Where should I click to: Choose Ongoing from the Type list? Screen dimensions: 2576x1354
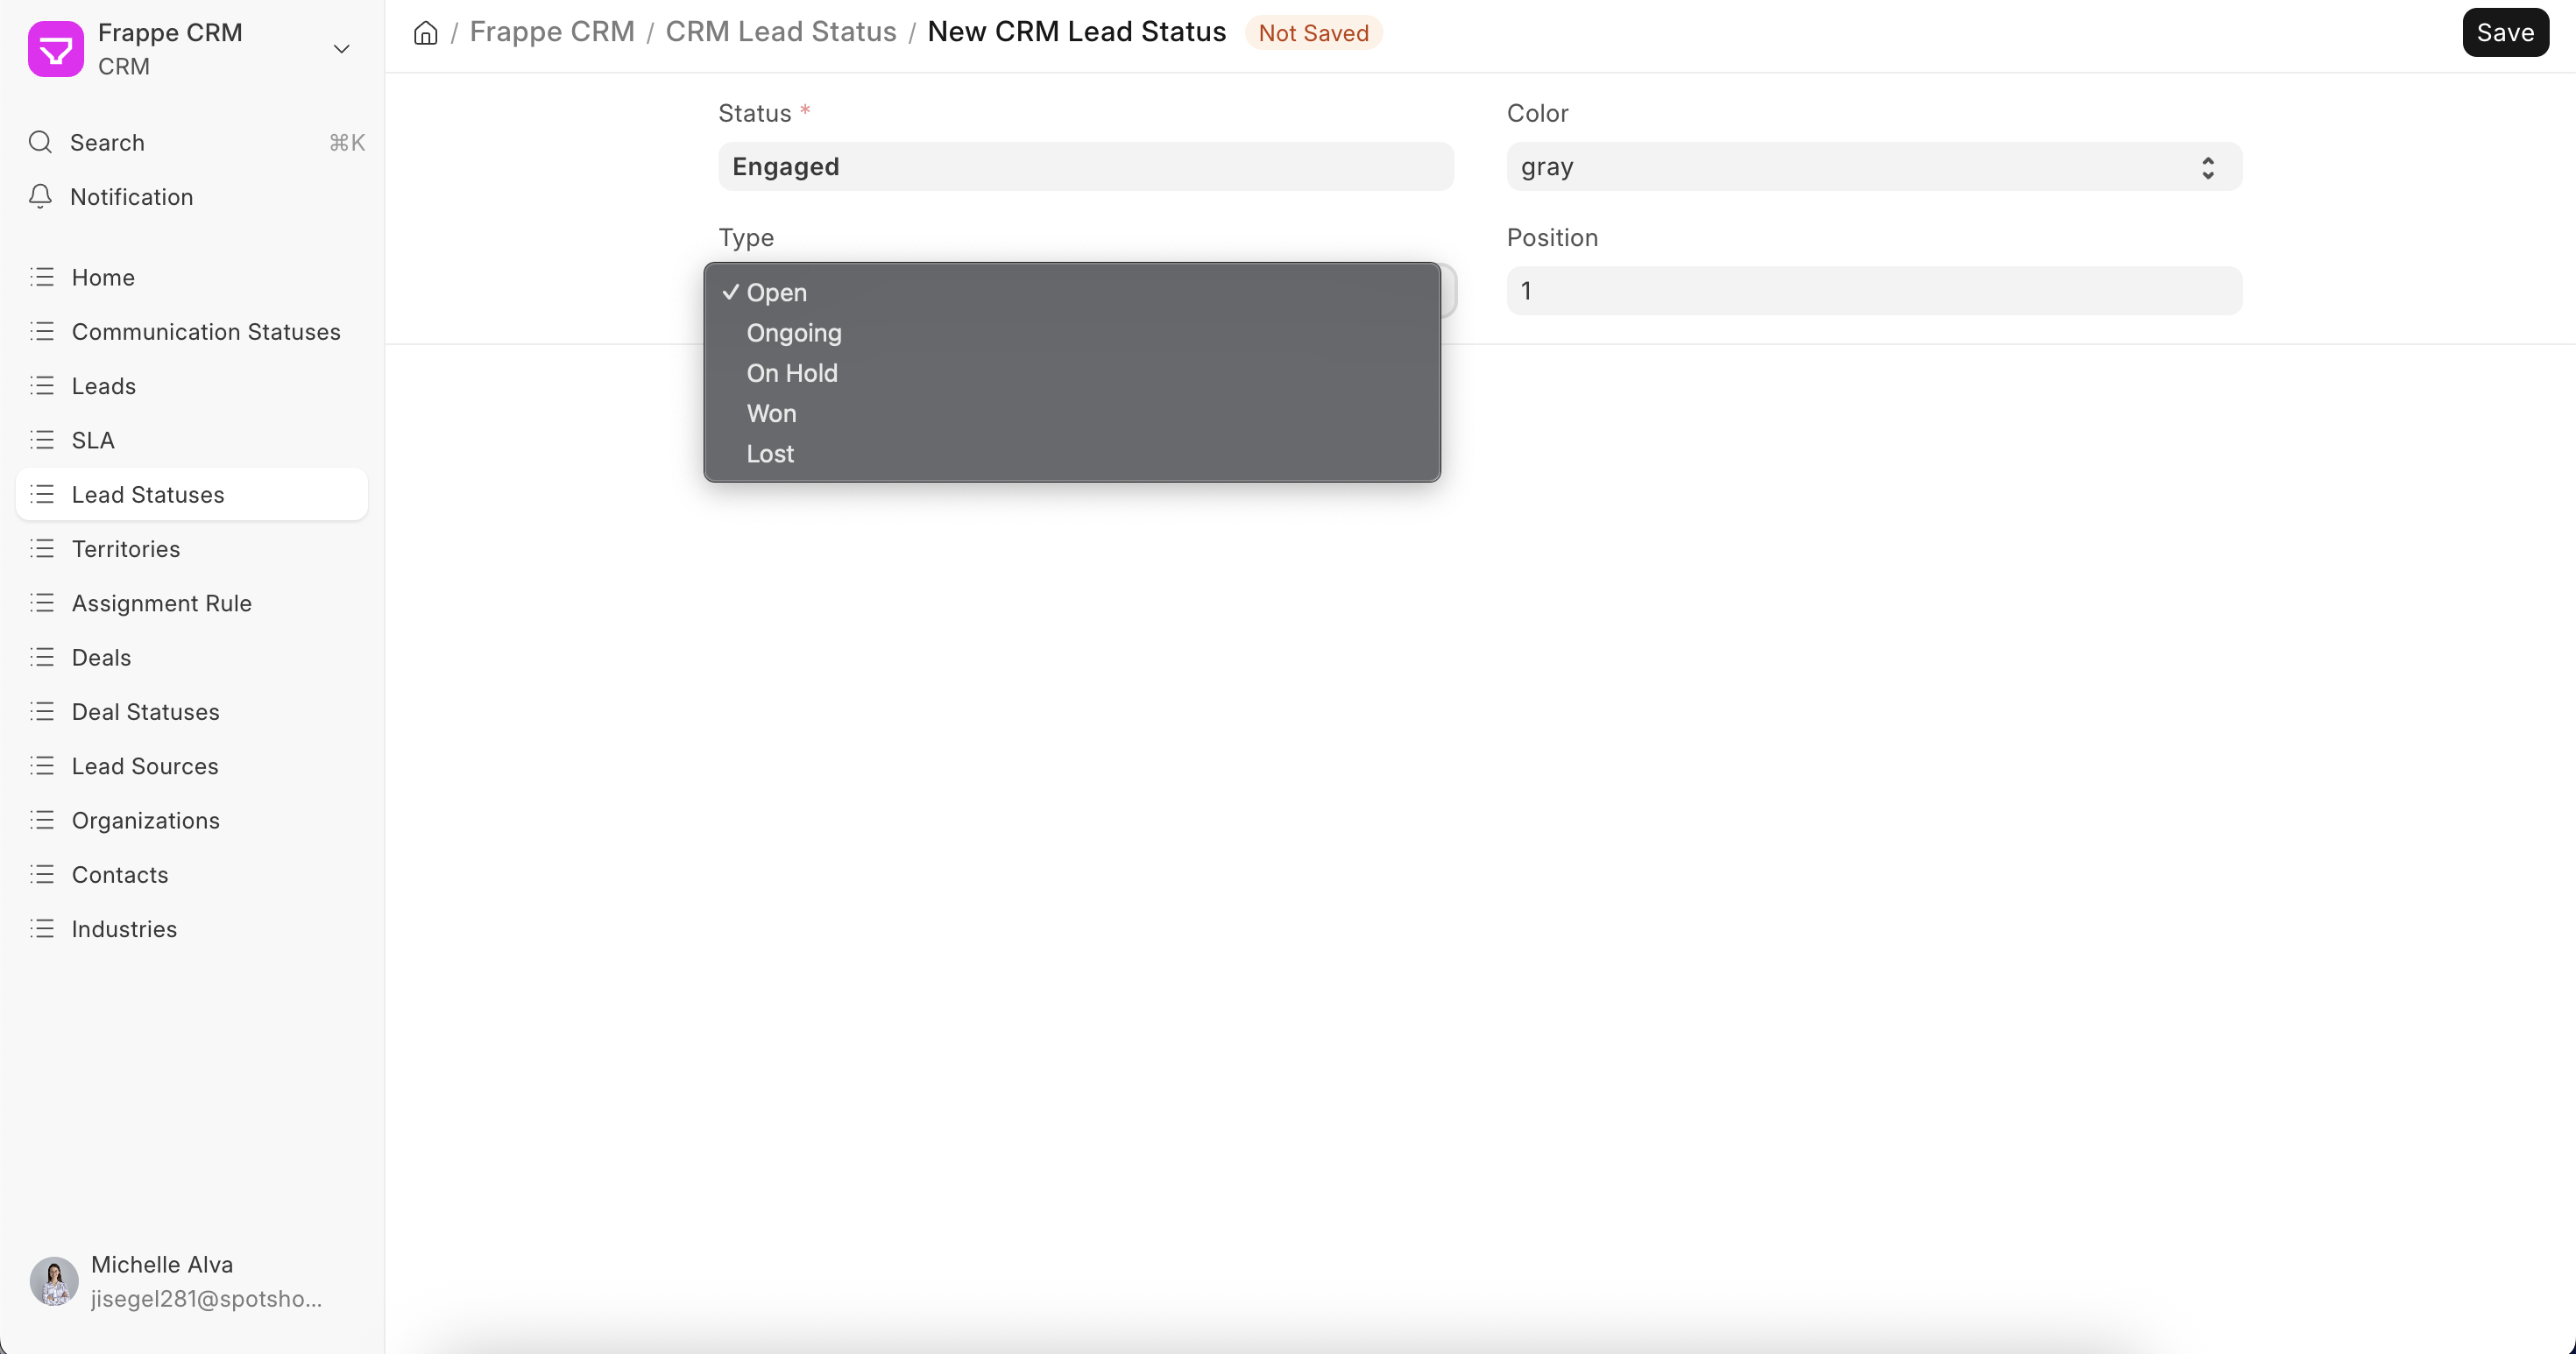793,333
